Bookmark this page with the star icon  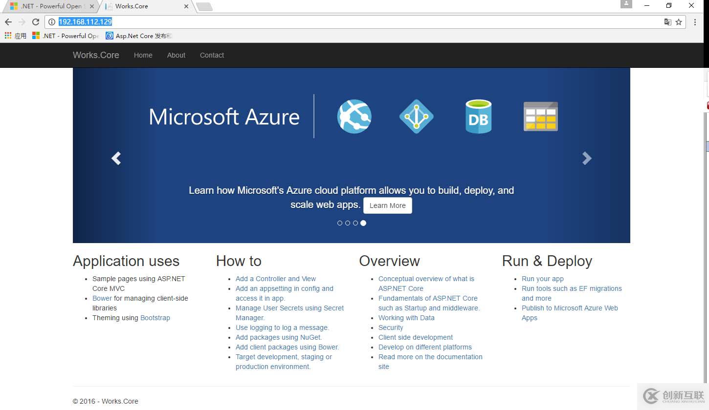(679, 22)
